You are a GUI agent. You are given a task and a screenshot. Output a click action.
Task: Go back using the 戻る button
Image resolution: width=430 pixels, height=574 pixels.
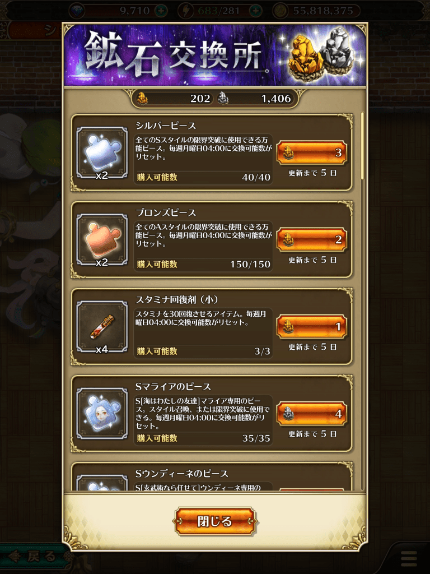35,557
